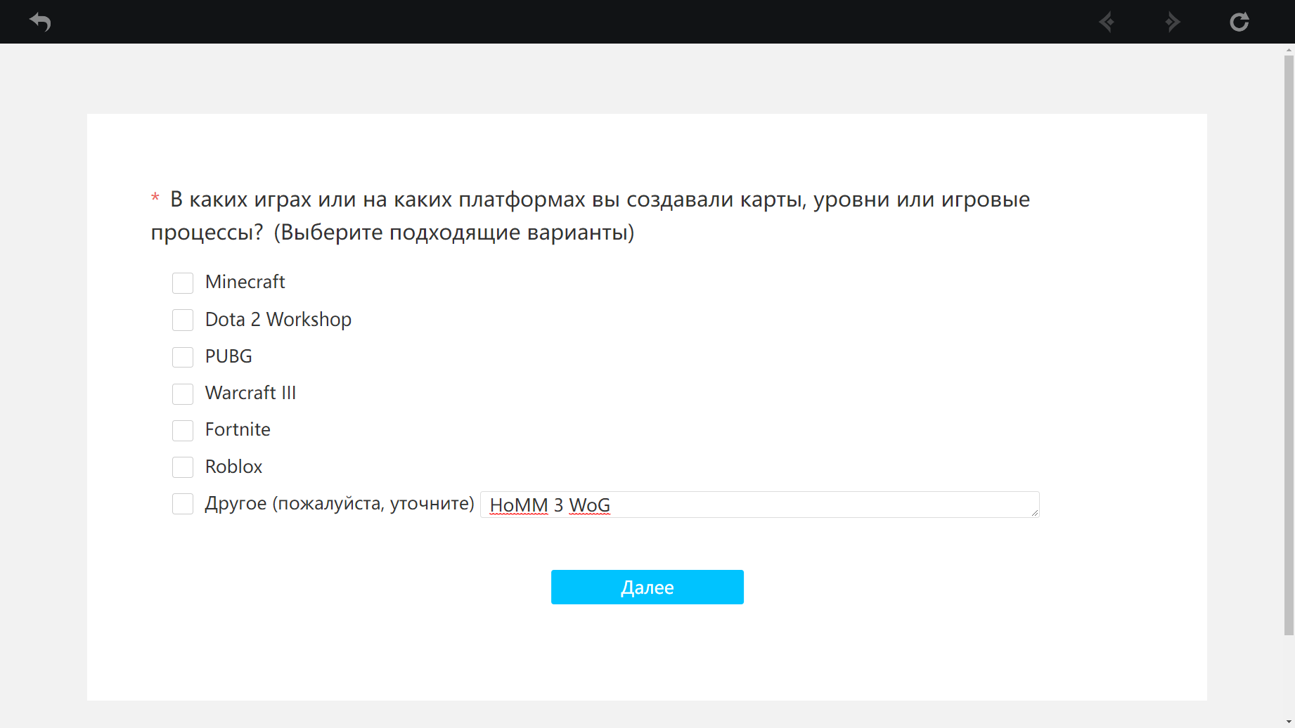Go to previous page with left arrow icon
1295x728 pixels.
(x=1107, y=22)
